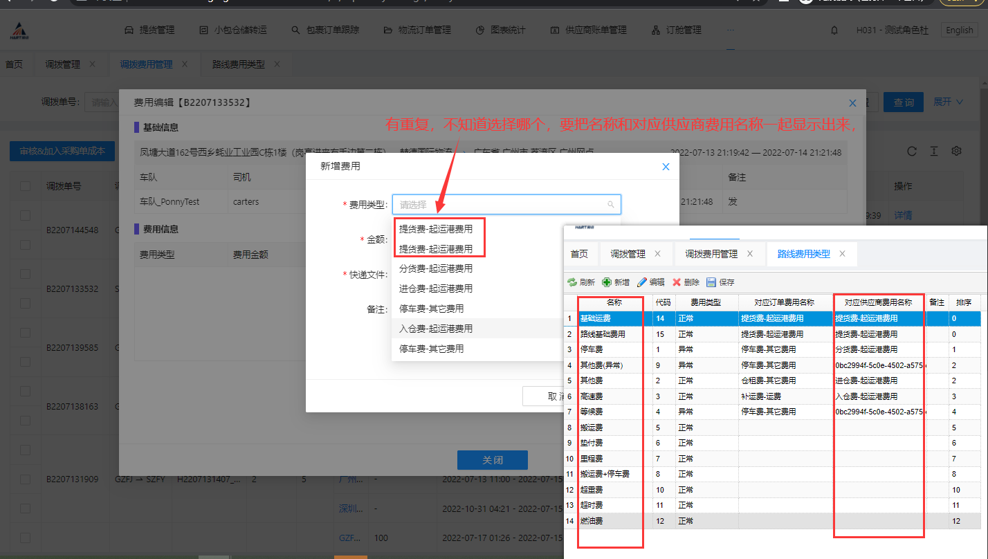Viewport: 988px width, 559px height.
Task: Expand the 展开 search filters
Action: click(948, 102)
